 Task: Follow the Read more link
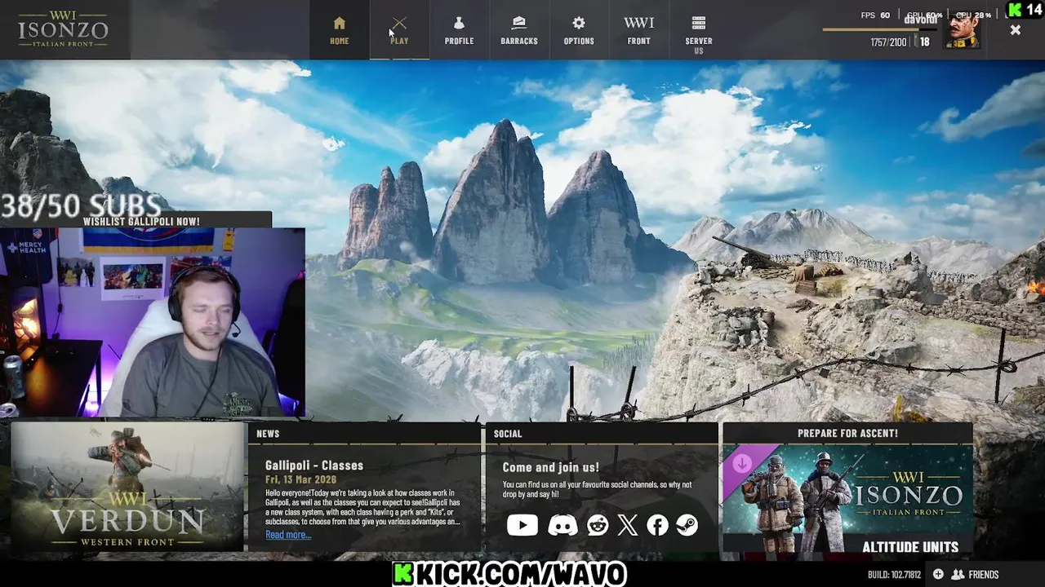[x=288, y=535]
